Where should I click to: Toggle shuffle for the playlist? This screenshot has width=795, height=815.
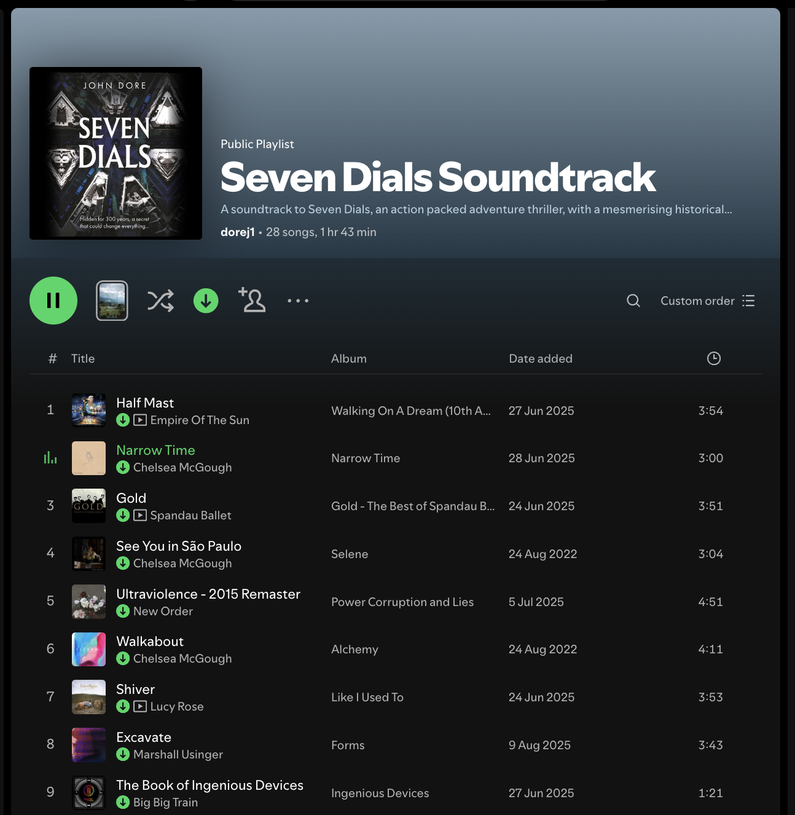point(160,301)
